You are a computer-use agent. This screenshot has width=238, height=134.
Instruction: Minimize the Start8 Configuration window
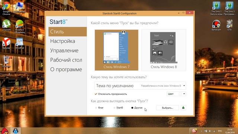click(x=178, y=13)
